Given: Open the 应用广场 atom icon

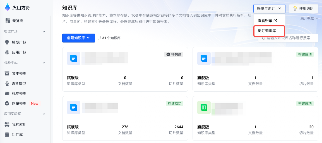Looking at the screenshot, I should (x=7, y=52).
